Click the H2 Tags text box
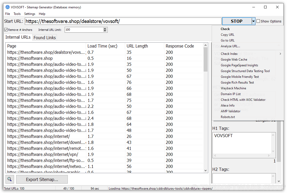The height and width of the screenshot is (193, 287). pos(244,178)
